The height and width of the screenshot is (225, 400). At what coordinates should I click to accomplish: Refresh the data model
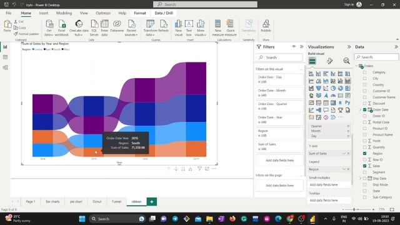tap(163, 26)
